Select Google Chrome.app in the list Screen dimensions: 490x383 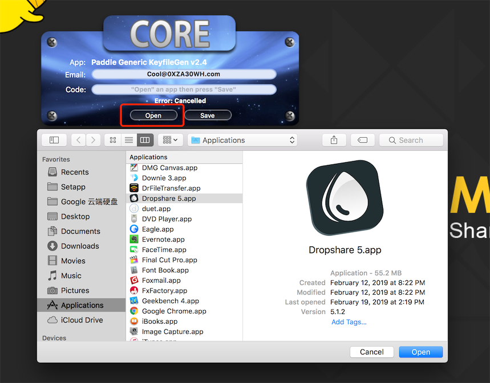tap(184, 311)
